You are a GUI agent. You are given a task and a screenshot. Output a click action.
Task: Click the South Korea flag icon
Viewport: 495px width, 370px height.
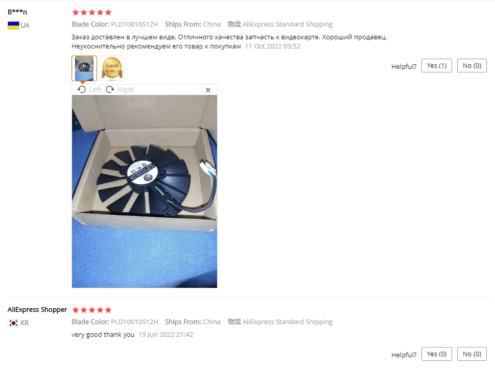[13, 323]
